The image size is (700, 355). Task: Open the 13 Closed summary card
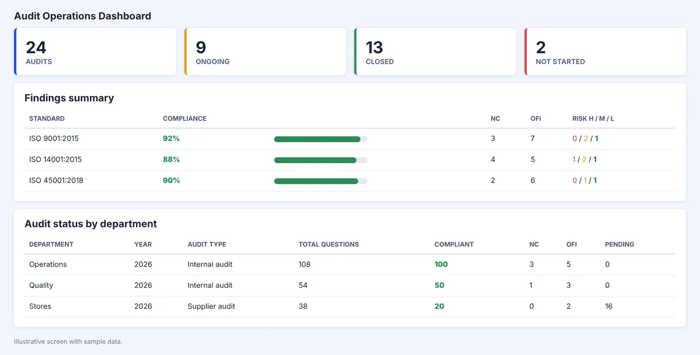pyautogui.click(x=435, y=52)
